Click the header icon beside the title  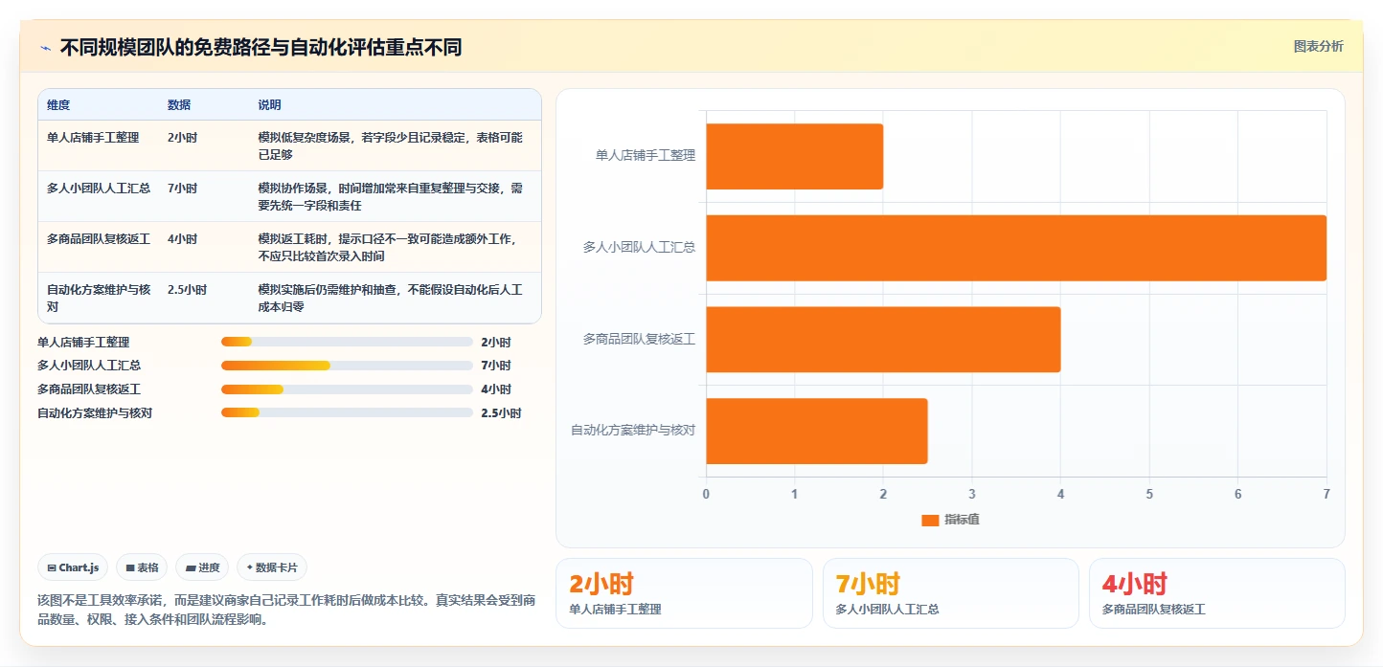click(x=45, y=47)
